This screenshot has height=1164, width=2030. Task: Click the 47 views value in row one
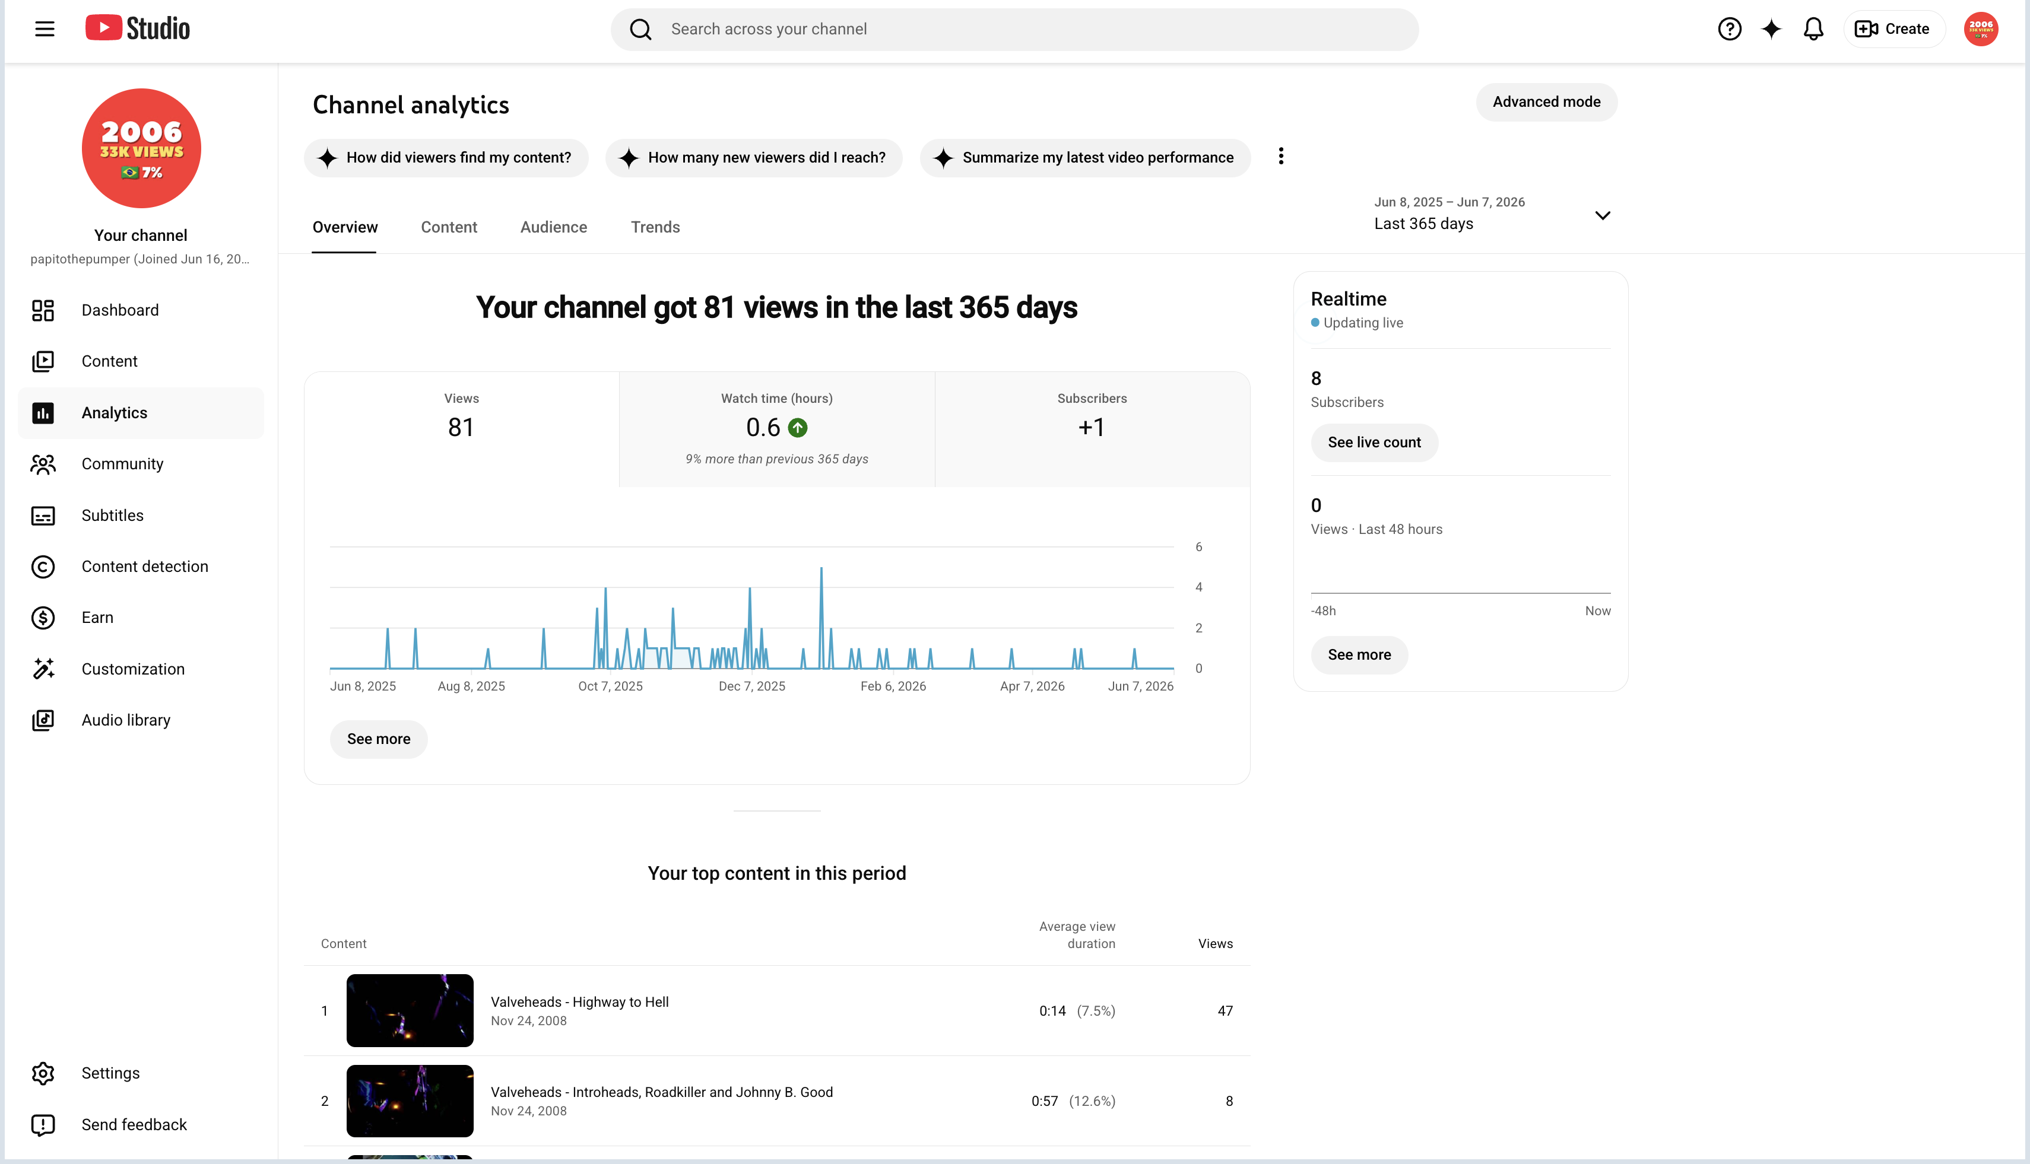point(1225,1012)
